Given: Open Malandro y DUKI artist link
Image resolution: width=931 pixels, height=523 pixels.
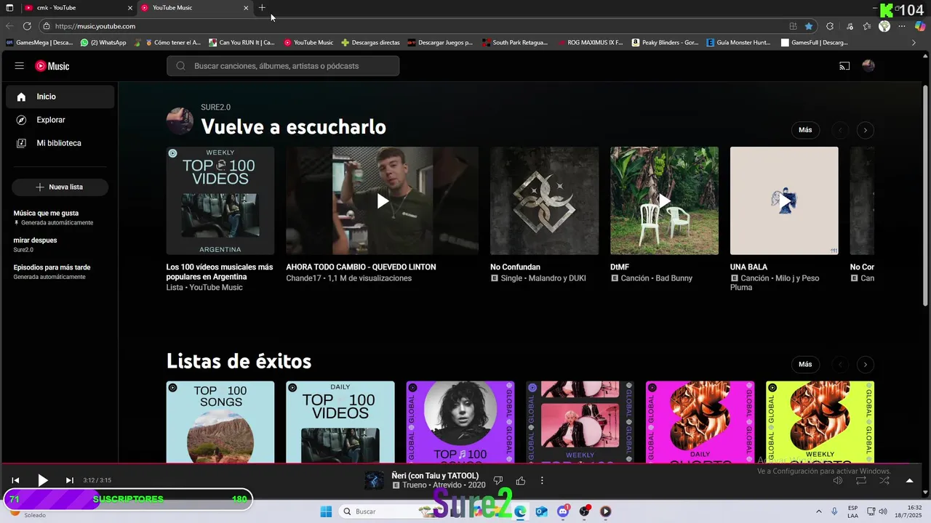Looking at the screenshot, I should point(556,278).
